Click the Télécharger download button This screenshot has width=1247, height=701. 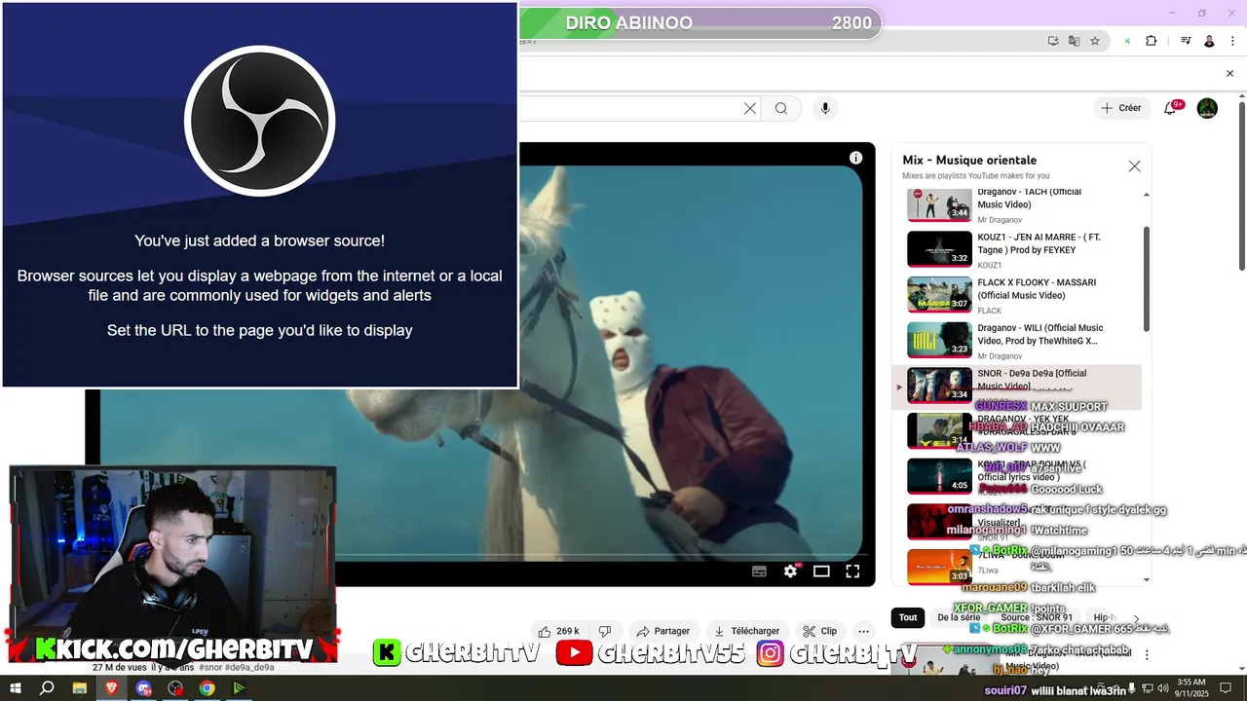746,631
